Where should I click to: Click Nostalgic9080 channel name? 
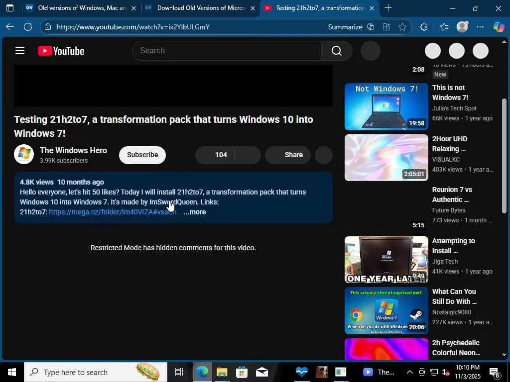pyautogui.click(x=451, y=312)
